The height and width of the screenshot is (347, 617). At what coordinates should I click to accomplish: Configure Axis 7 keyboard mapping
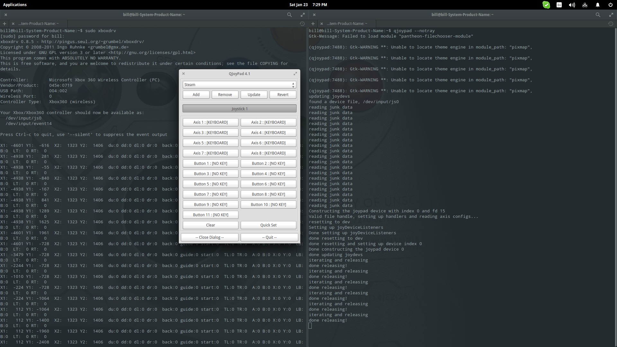210,153
